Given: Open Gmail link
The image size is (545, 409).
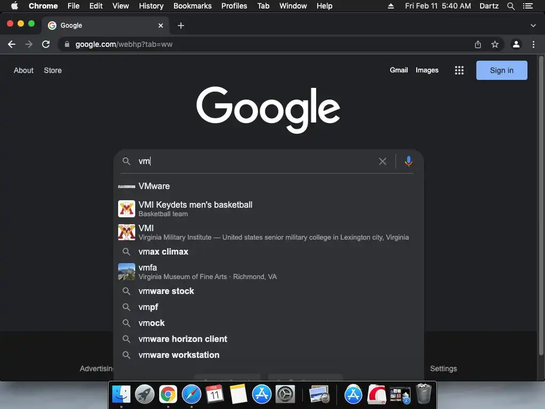Looking at the screenshot, I should point(399,70).
